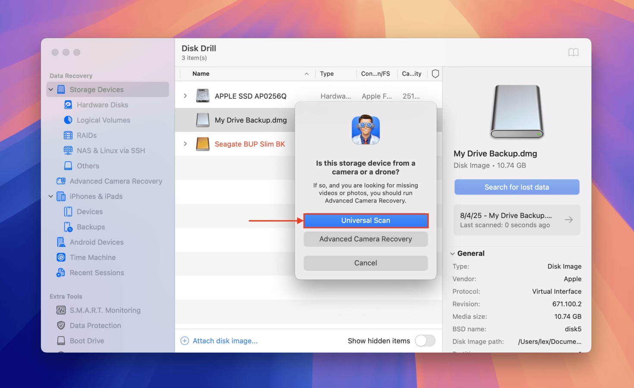Click the Backups sidebar icon
Image resolution: width=634 pixels, height=388 pixels.
pyautogui.click(x=68, y=227)
